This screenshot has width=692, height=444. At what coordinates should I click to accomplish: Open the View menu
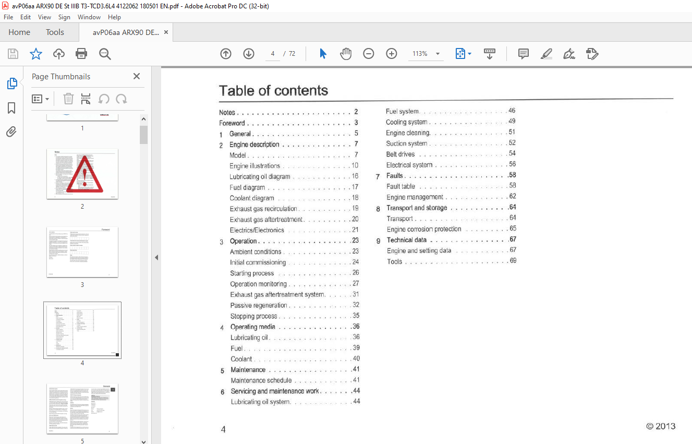tap(44, 17)
